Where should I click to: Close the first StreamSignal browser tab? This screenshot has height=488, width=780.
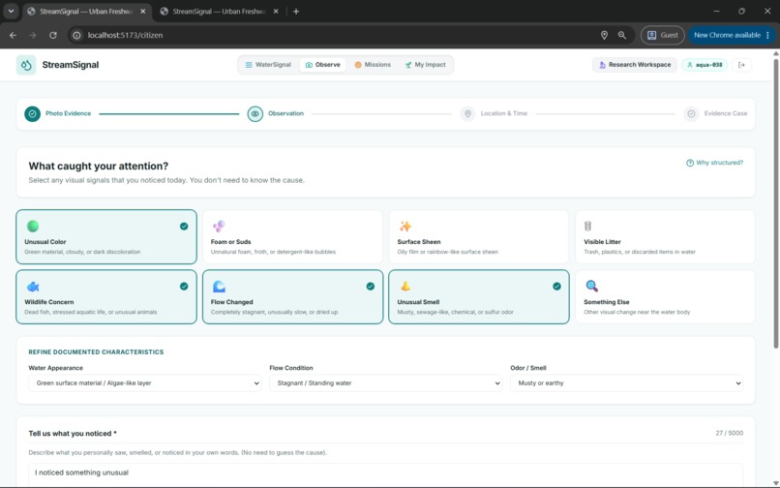143,12
